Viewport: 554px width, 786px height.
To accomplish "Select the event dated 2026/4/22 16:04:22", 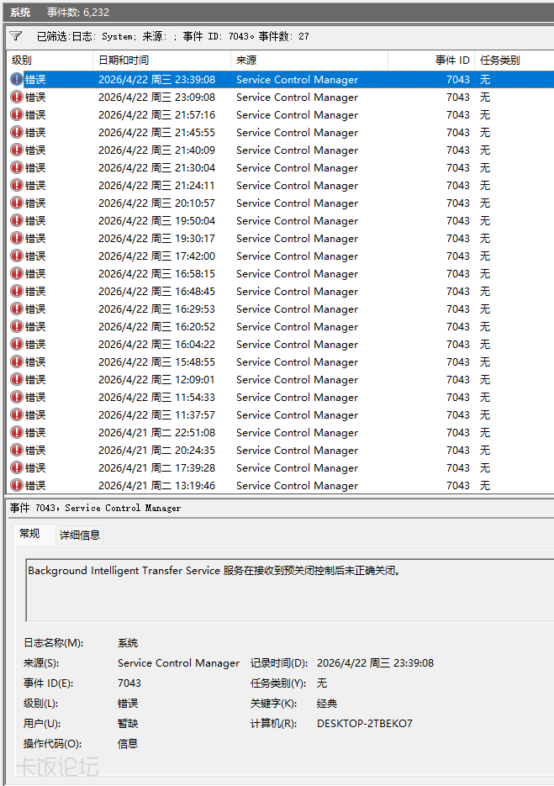I will [x=280, y=344].
